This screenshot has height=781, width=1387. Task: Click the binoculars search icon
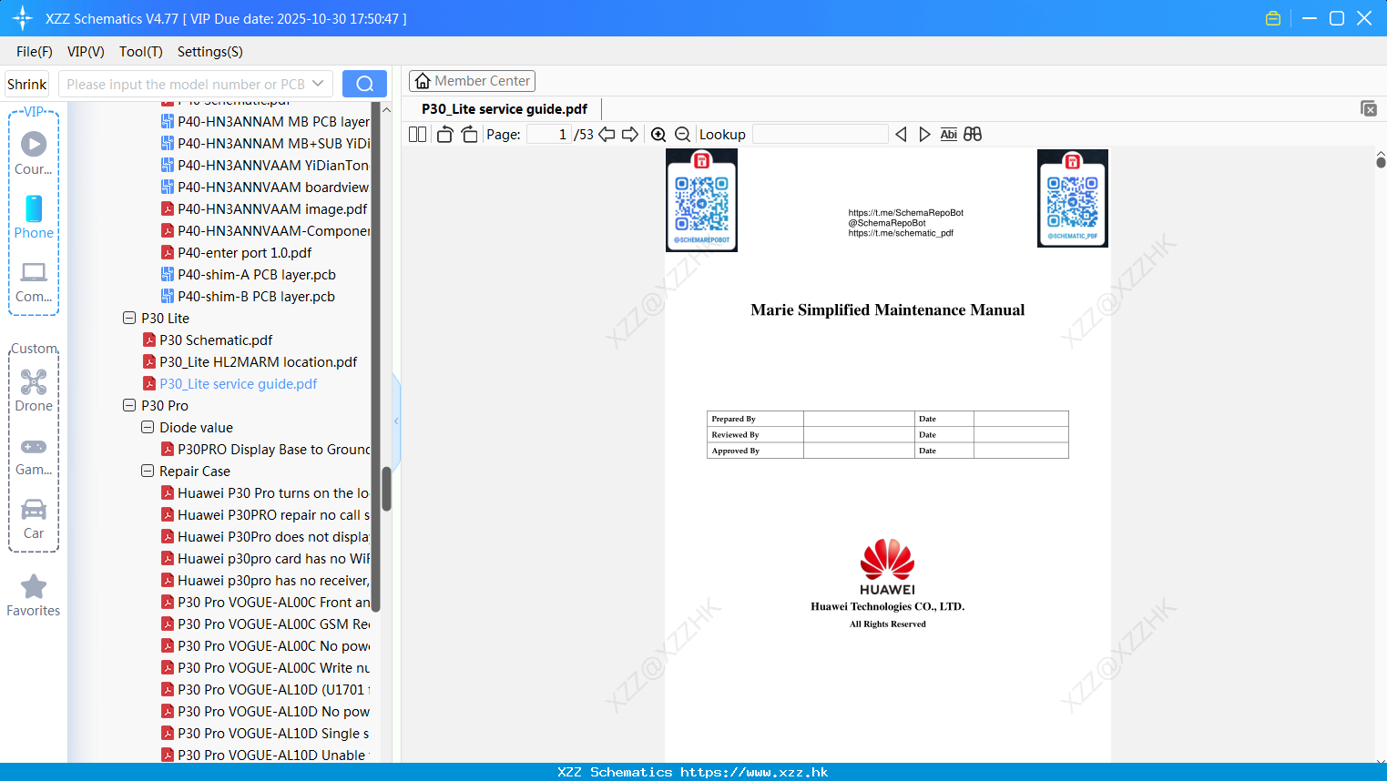973,135
